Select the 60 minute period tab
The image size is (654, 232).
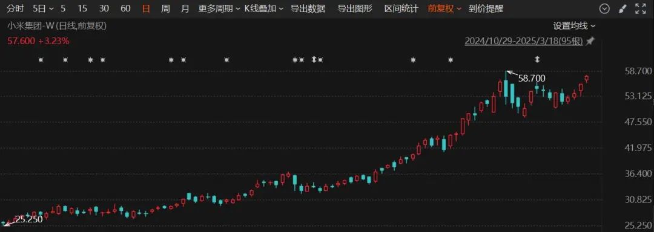[125, 8]
